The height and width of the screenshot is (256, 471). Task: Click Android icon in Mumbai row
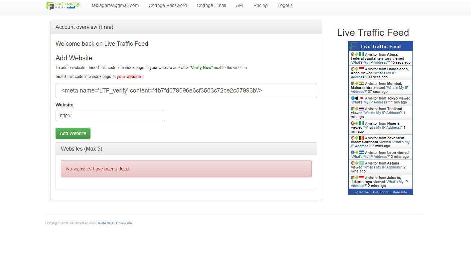[x=357, y=83]
